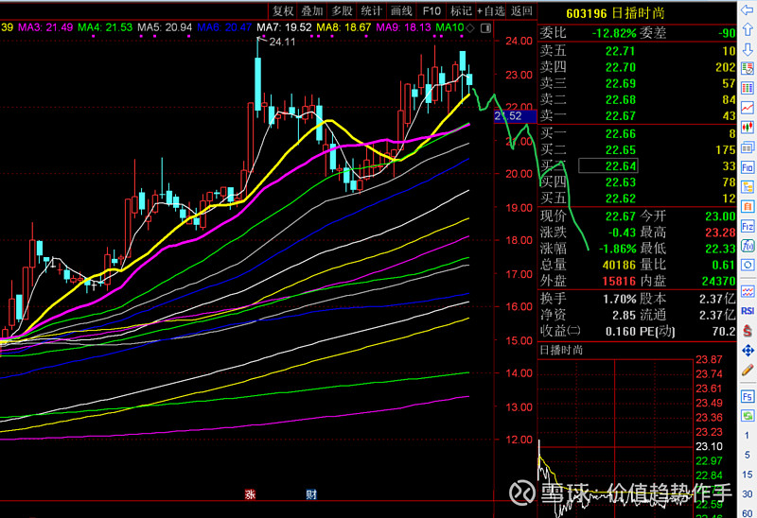Viewport: 757px width, 518px height.
Task: Toggle the panel layout icon beside MA10
Action: coord(485,28)
